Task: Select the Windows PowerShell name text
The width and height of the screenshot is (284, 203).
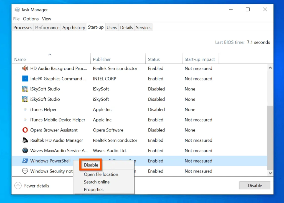Action: [50, 161]
